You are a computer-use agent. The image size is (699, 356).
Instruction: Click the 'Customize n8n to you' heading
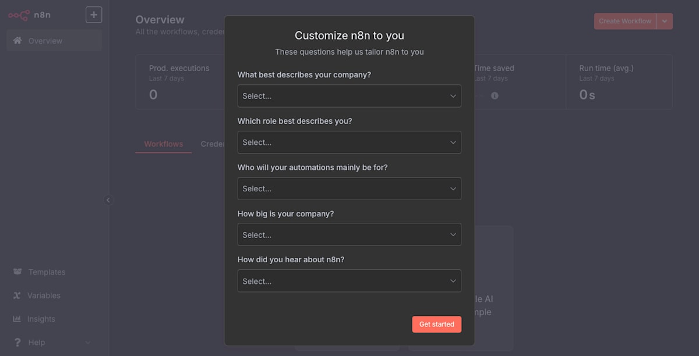[x=349, y=35]
